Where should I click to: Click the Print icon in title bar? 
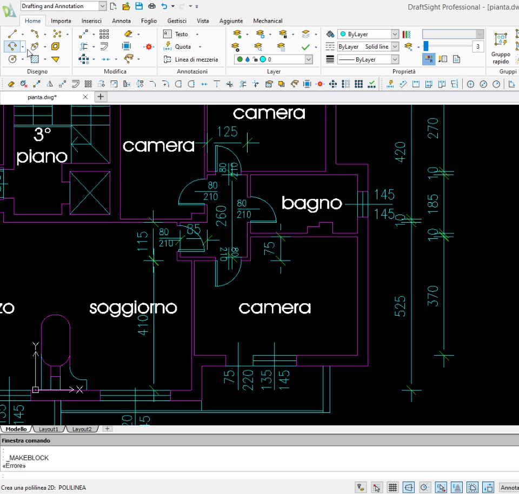152,6
